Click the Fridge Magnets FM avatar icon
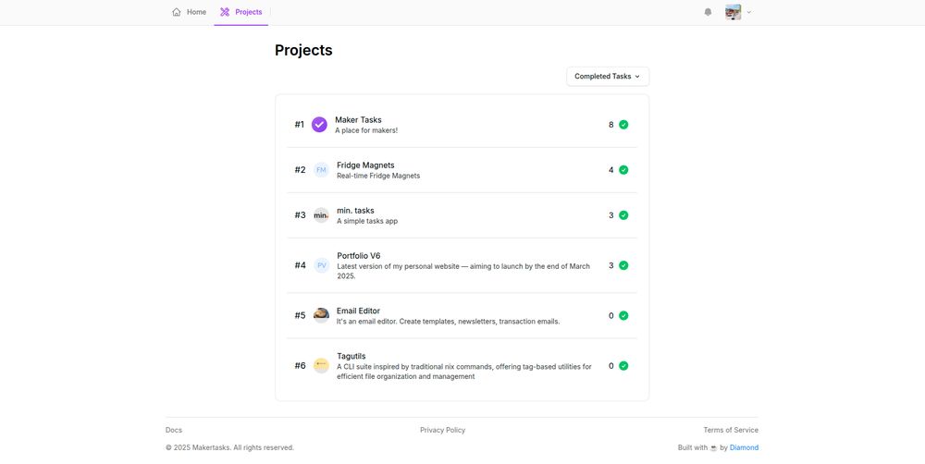Image resolution: width=925 pixels, height=464 pixels. (321, 170)
